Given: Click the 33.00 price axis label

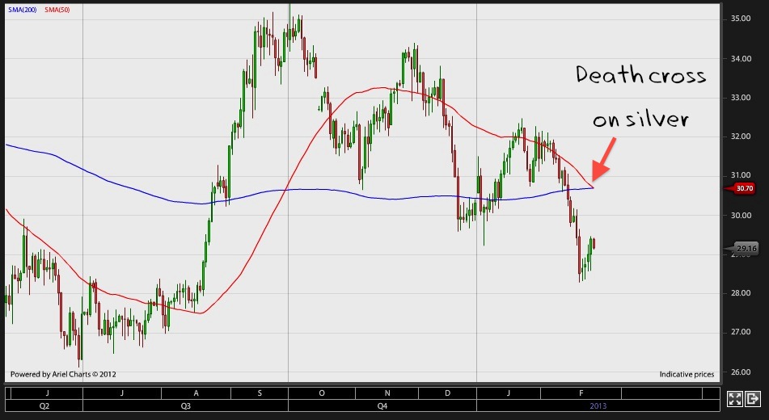Looking at the screenshot, I should [x=741, y=98].
